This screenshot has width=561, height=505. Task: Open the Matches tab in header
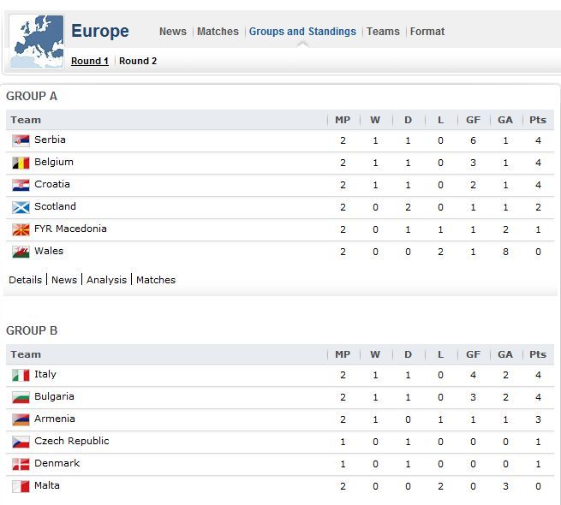(218, 32)
